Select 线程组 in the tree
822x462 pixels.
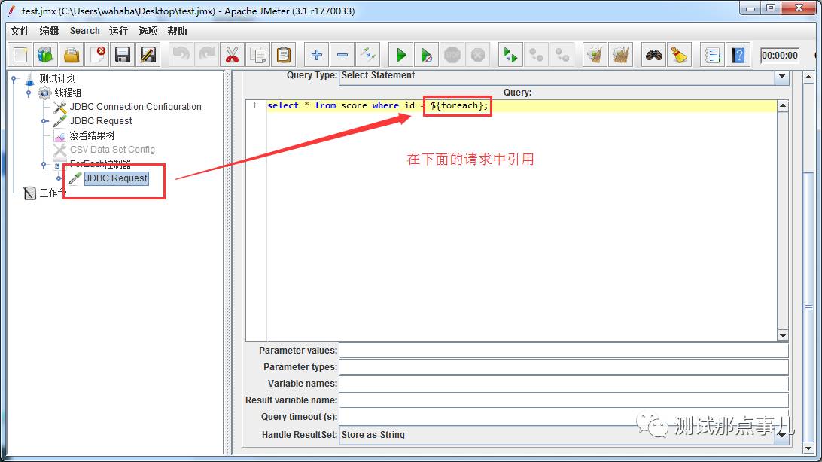click(x=68, y=93)
